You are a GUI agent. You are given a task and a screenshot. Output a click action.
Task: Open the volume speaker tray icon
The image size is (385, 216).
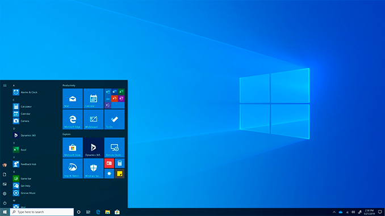coord(353,212)
